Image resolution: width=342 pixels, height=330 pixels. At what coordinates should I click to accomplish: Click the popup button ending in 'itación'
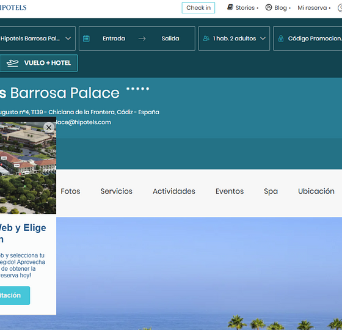pyautogui.click(x=15, y=296)
